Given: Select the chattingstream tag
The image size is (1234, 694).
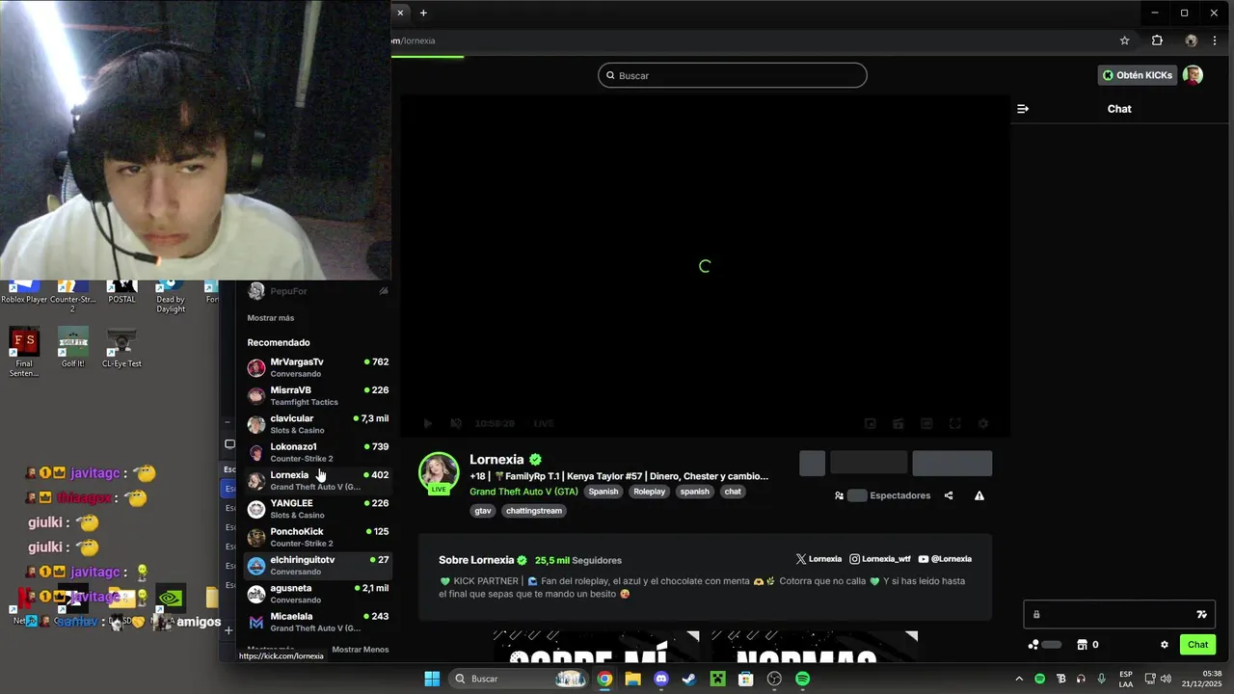Looking at the screenshot, I should point(533,511).
